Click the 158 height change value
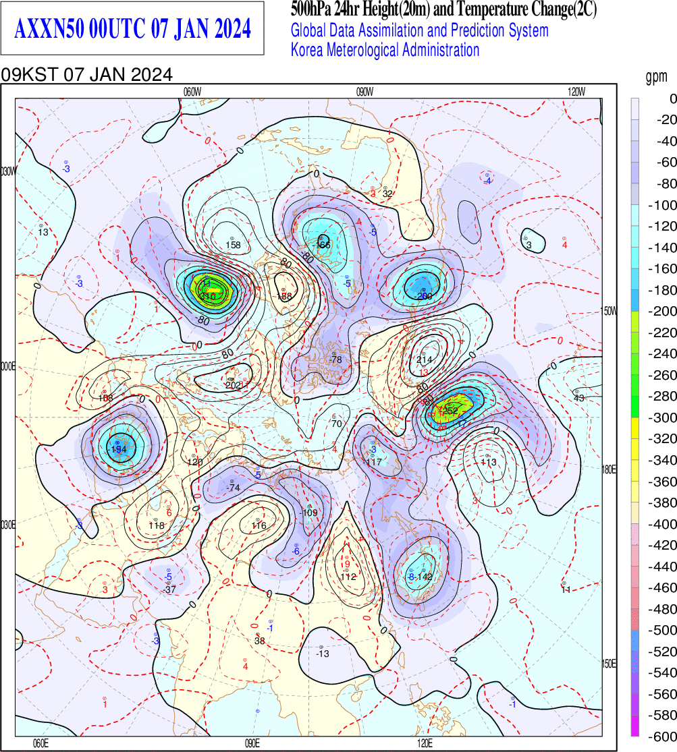The width and height of the screenshot is (677, 752). tap(233, 245)
